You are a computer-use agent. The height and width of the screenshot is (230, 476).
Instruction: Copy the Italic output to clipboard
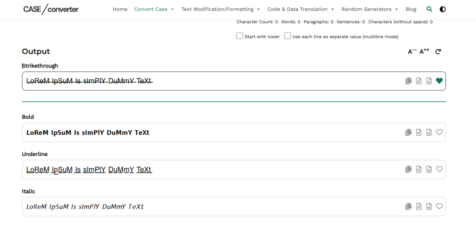tap(409, 206)
